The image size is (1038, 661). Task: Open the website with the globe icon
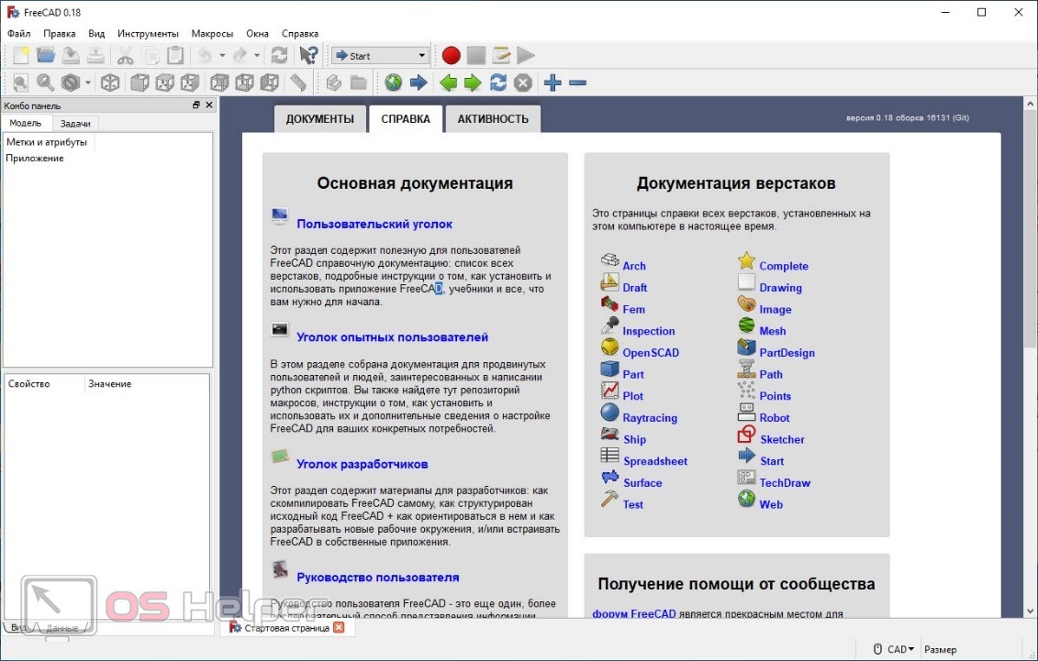pos(393,83)
